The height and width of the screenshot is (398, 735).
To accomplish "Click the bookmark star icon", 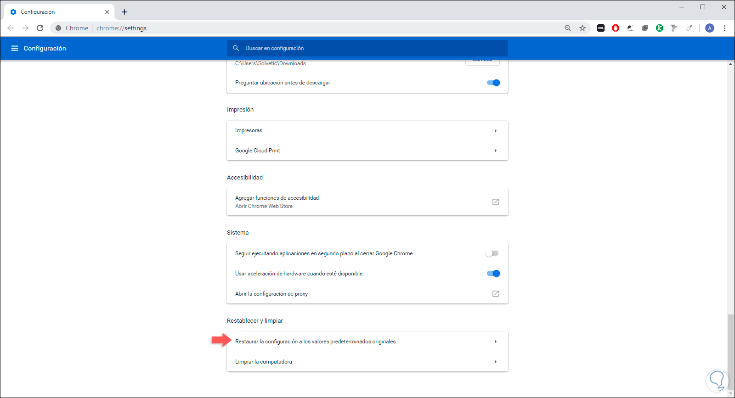I will pos(582,28).
